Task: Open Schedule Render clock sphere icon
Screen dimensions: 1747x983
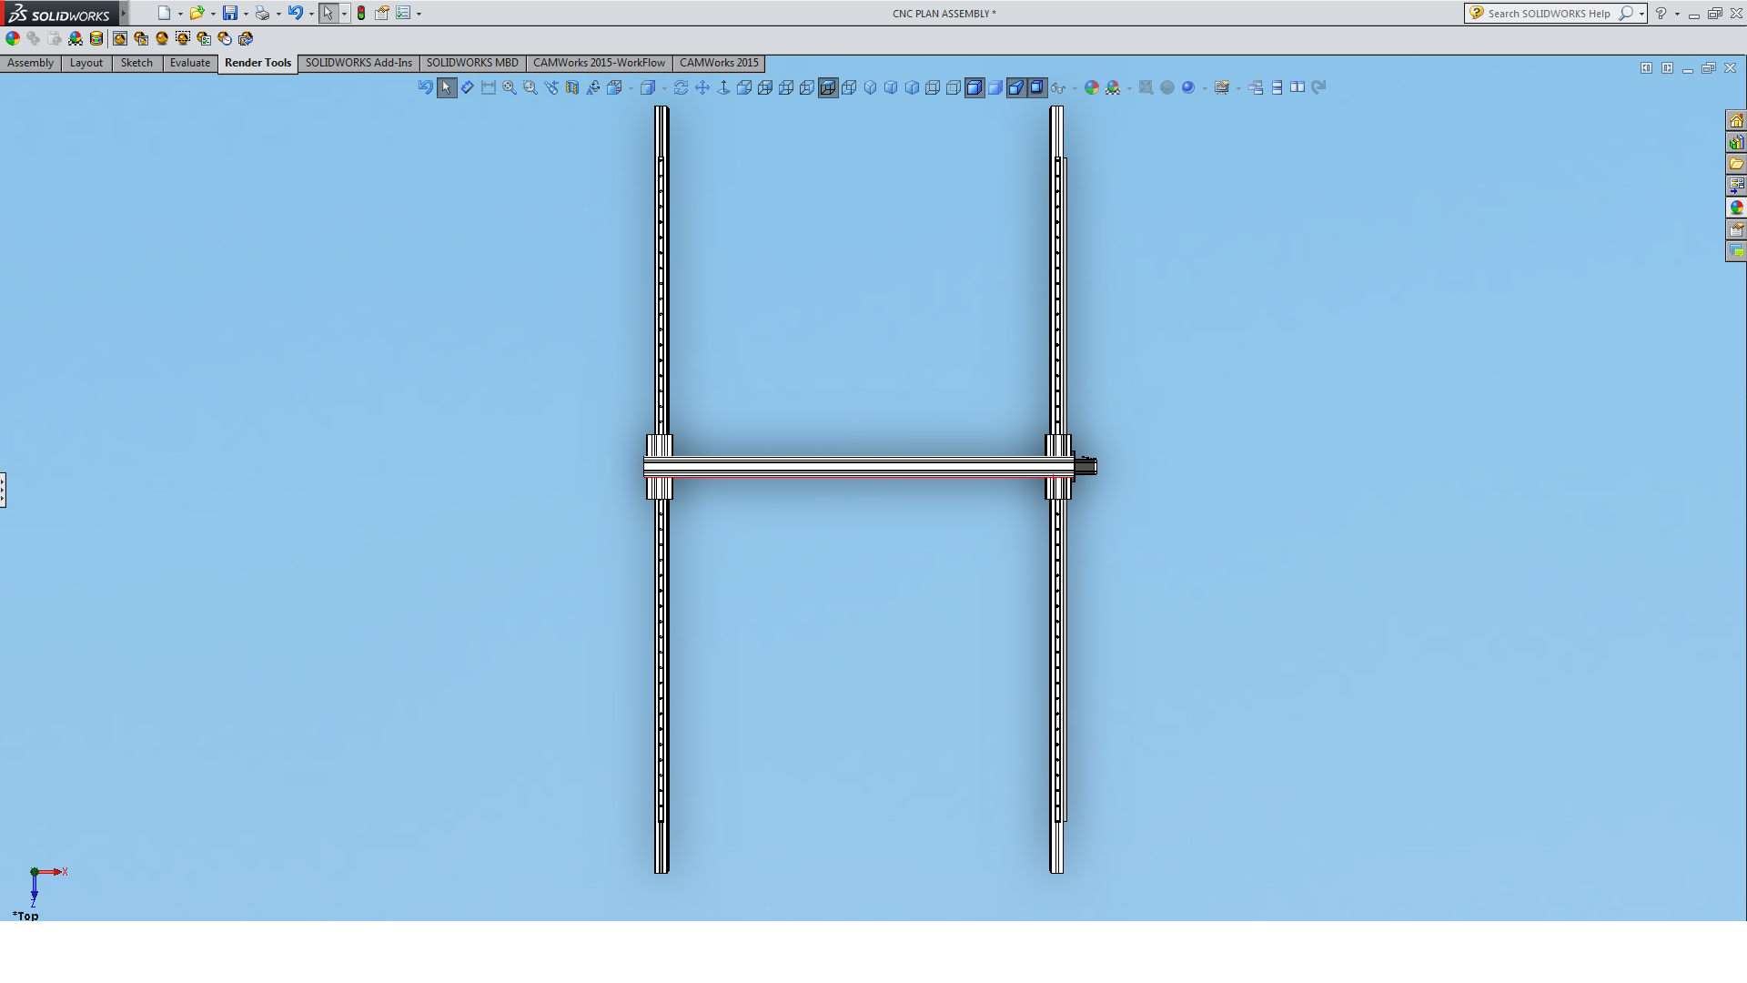Action: pyautogui.click(x=225, y=38)
